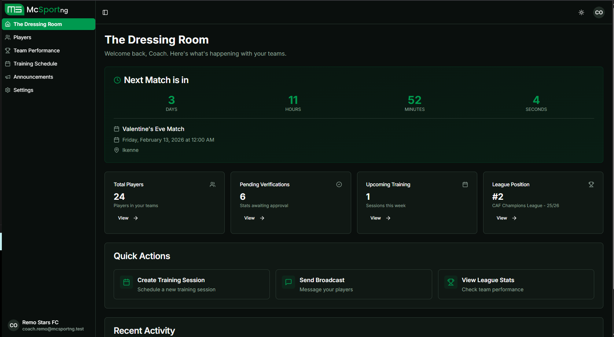
Task: Click the trophy icon on View League Stats
Action: (451, 282)
